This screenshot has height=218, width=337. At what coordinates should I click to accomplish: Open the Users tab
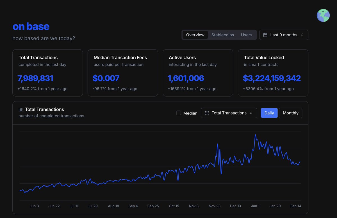247,35
